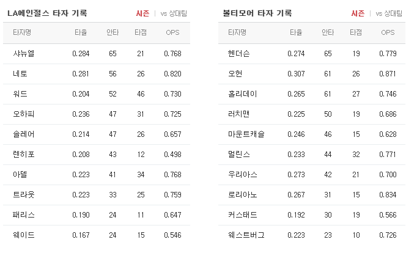Click 타점 header in LA에인절스 table
This screenshot has height=253, width=406.
click(141, 32)
